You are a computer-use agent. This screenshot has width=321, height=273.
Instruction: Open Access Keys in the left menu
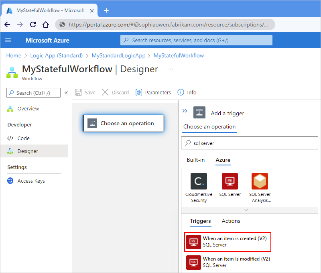[x=31, y=181]
